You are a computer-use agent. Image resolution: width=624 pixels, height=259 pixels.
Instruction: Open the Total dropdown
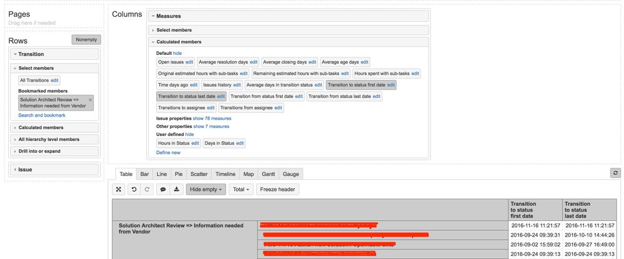point(240,189)
